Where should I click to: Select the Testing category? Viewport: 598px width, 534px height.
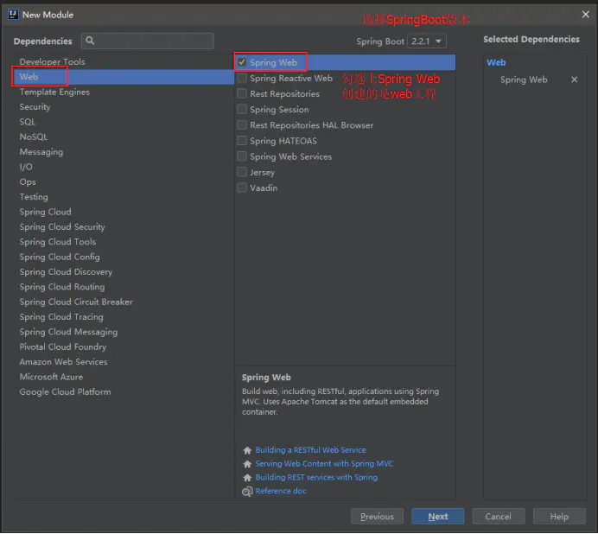tap(34, 197)
